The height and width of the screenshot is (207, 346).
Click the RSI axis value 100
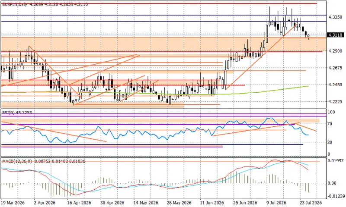coord(331,112)
